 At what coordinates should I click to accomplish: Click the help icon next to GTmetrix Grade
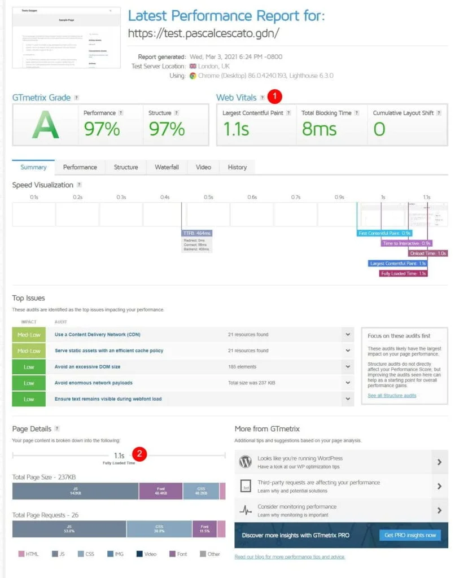click(76, 98)
